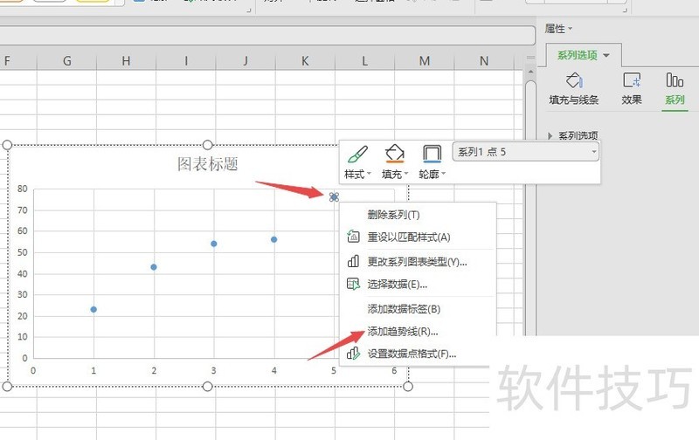Image resolution: width=699 pixels, height=440 pixels.
Task: Select the data point at x=2
Action: click(x=154, y=267)
